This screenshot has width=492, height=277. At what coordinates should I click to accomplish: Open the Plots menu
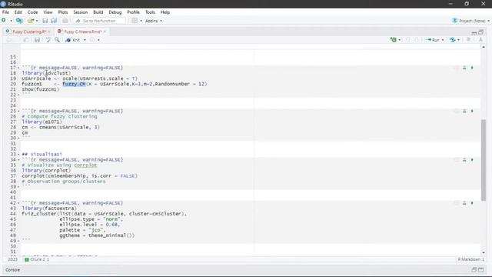point(63,12)
